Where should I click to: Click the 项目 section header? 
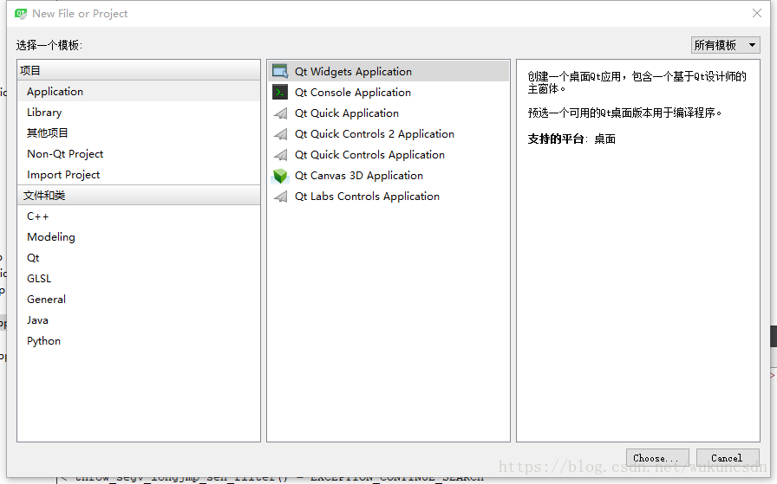tap(139, 70)
